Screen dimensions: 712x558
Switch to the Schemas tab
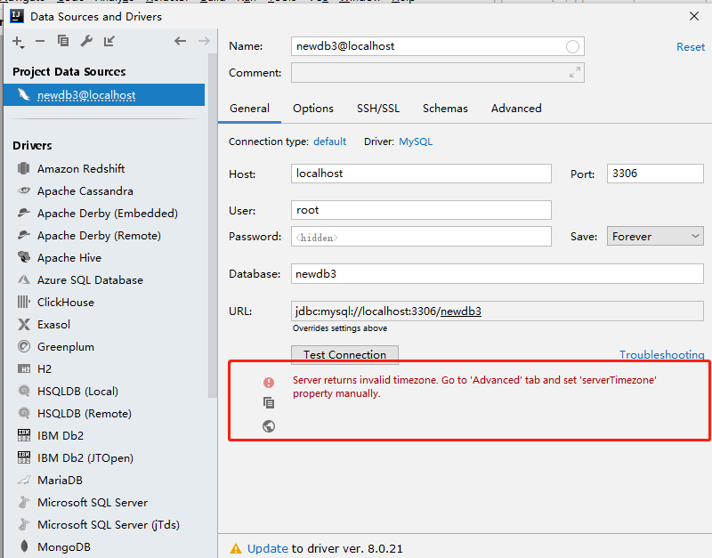click(x=445, y=109)
